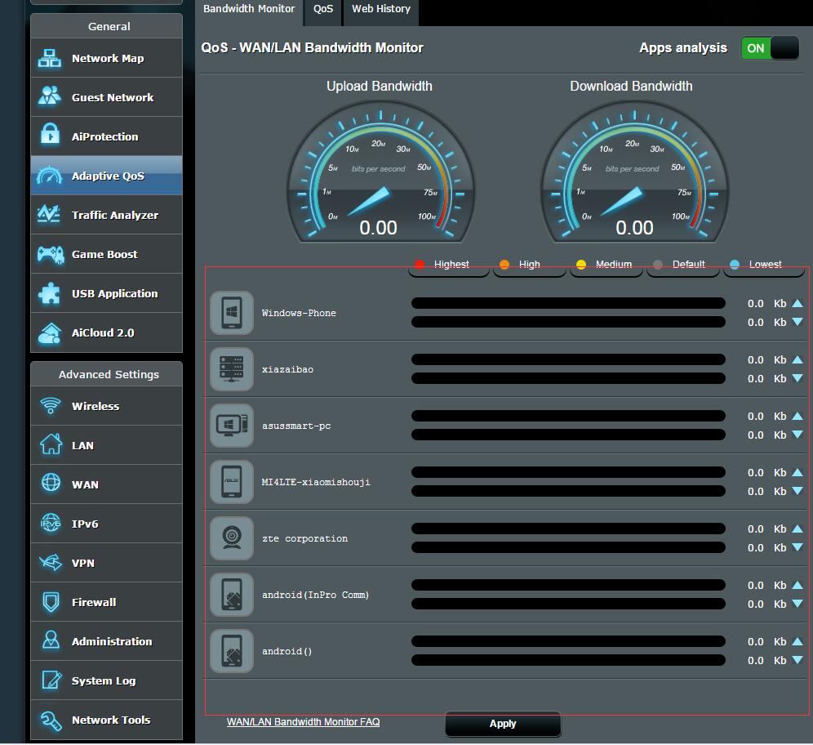The image size is (813, 745).
Task: Click the MI4LTE-xiaomishouji device name
Action: [316, 482]
